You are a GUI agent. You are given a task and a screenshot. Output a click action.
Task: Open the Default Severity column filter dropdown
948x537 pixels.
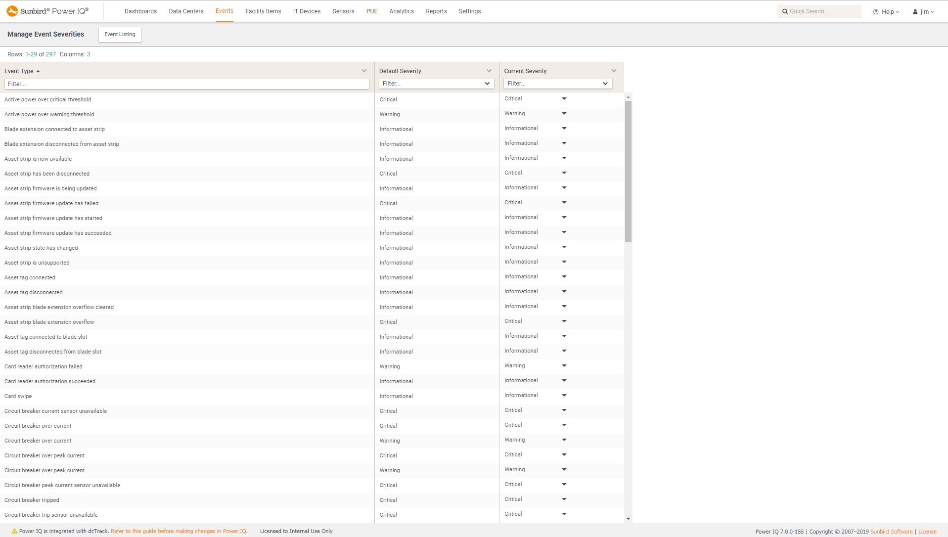click(x=487, y=83)
